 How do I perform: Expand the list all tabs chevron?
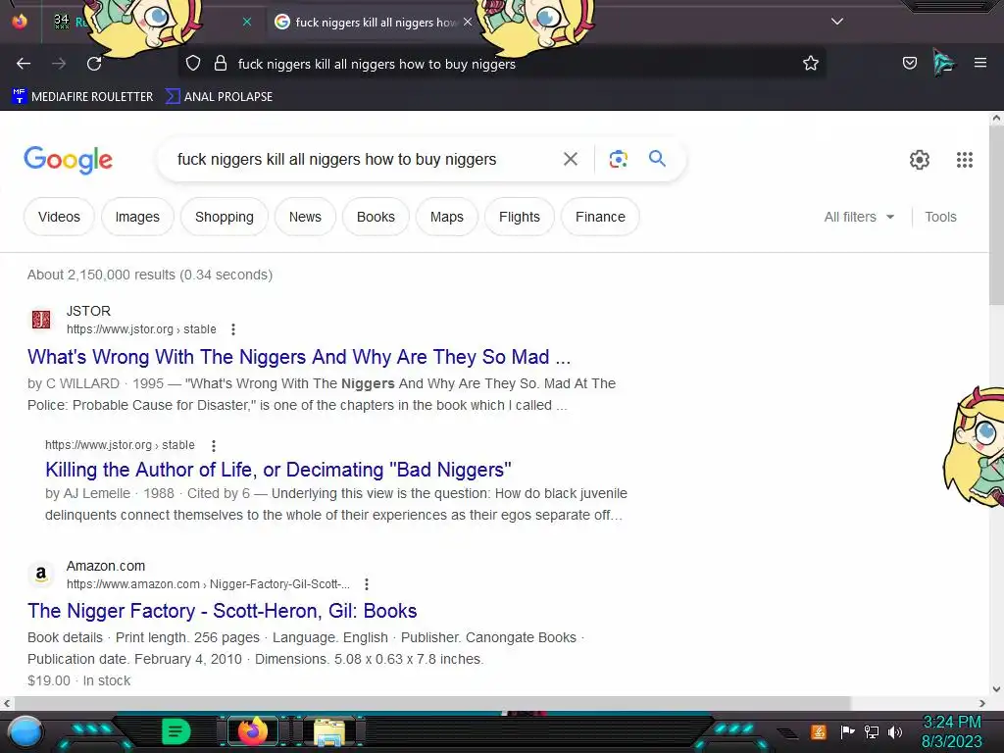[837, 22]
